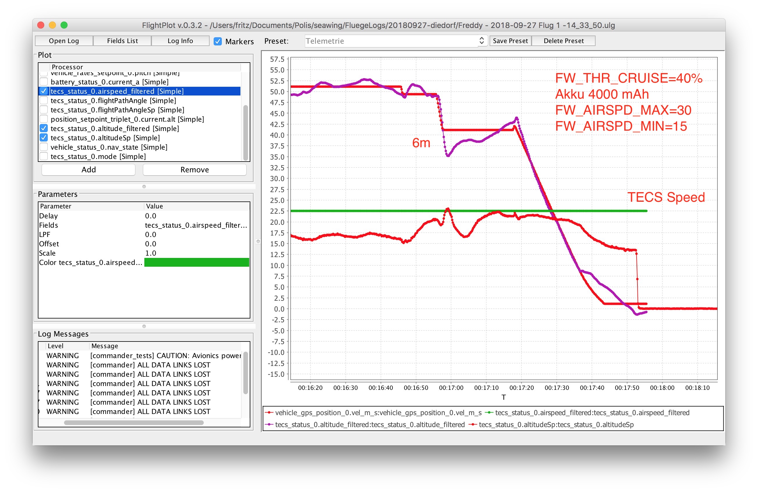The width and height of the screenshot is (758, 492).
Task: Click the Remove processor button
Action: (x=195, y=170)
